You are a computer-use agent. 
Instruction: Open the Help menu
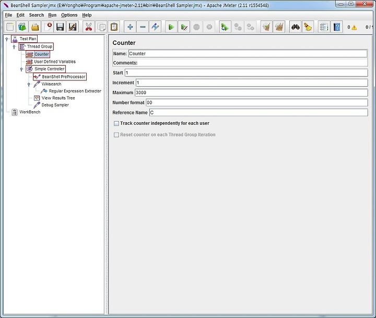pyautogui.click(x=87, y=15)
